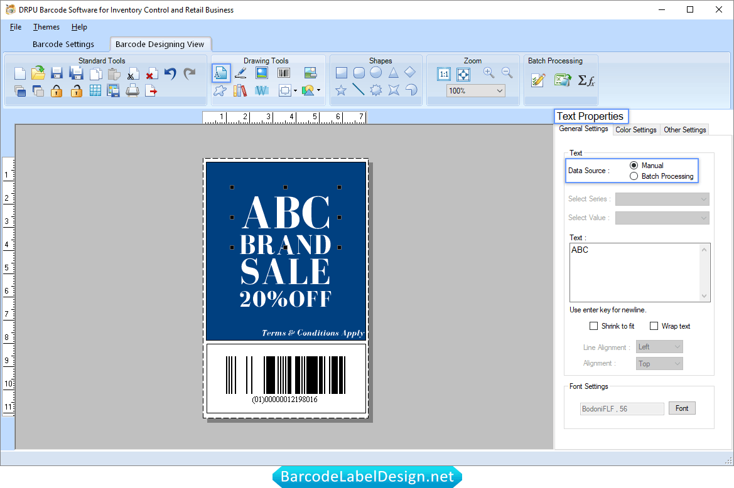Image resolution: width=734 pixels, height=488 pixels.
Task: Choose the Watermark W drawing tool
Action: click(x=262, y=90)
